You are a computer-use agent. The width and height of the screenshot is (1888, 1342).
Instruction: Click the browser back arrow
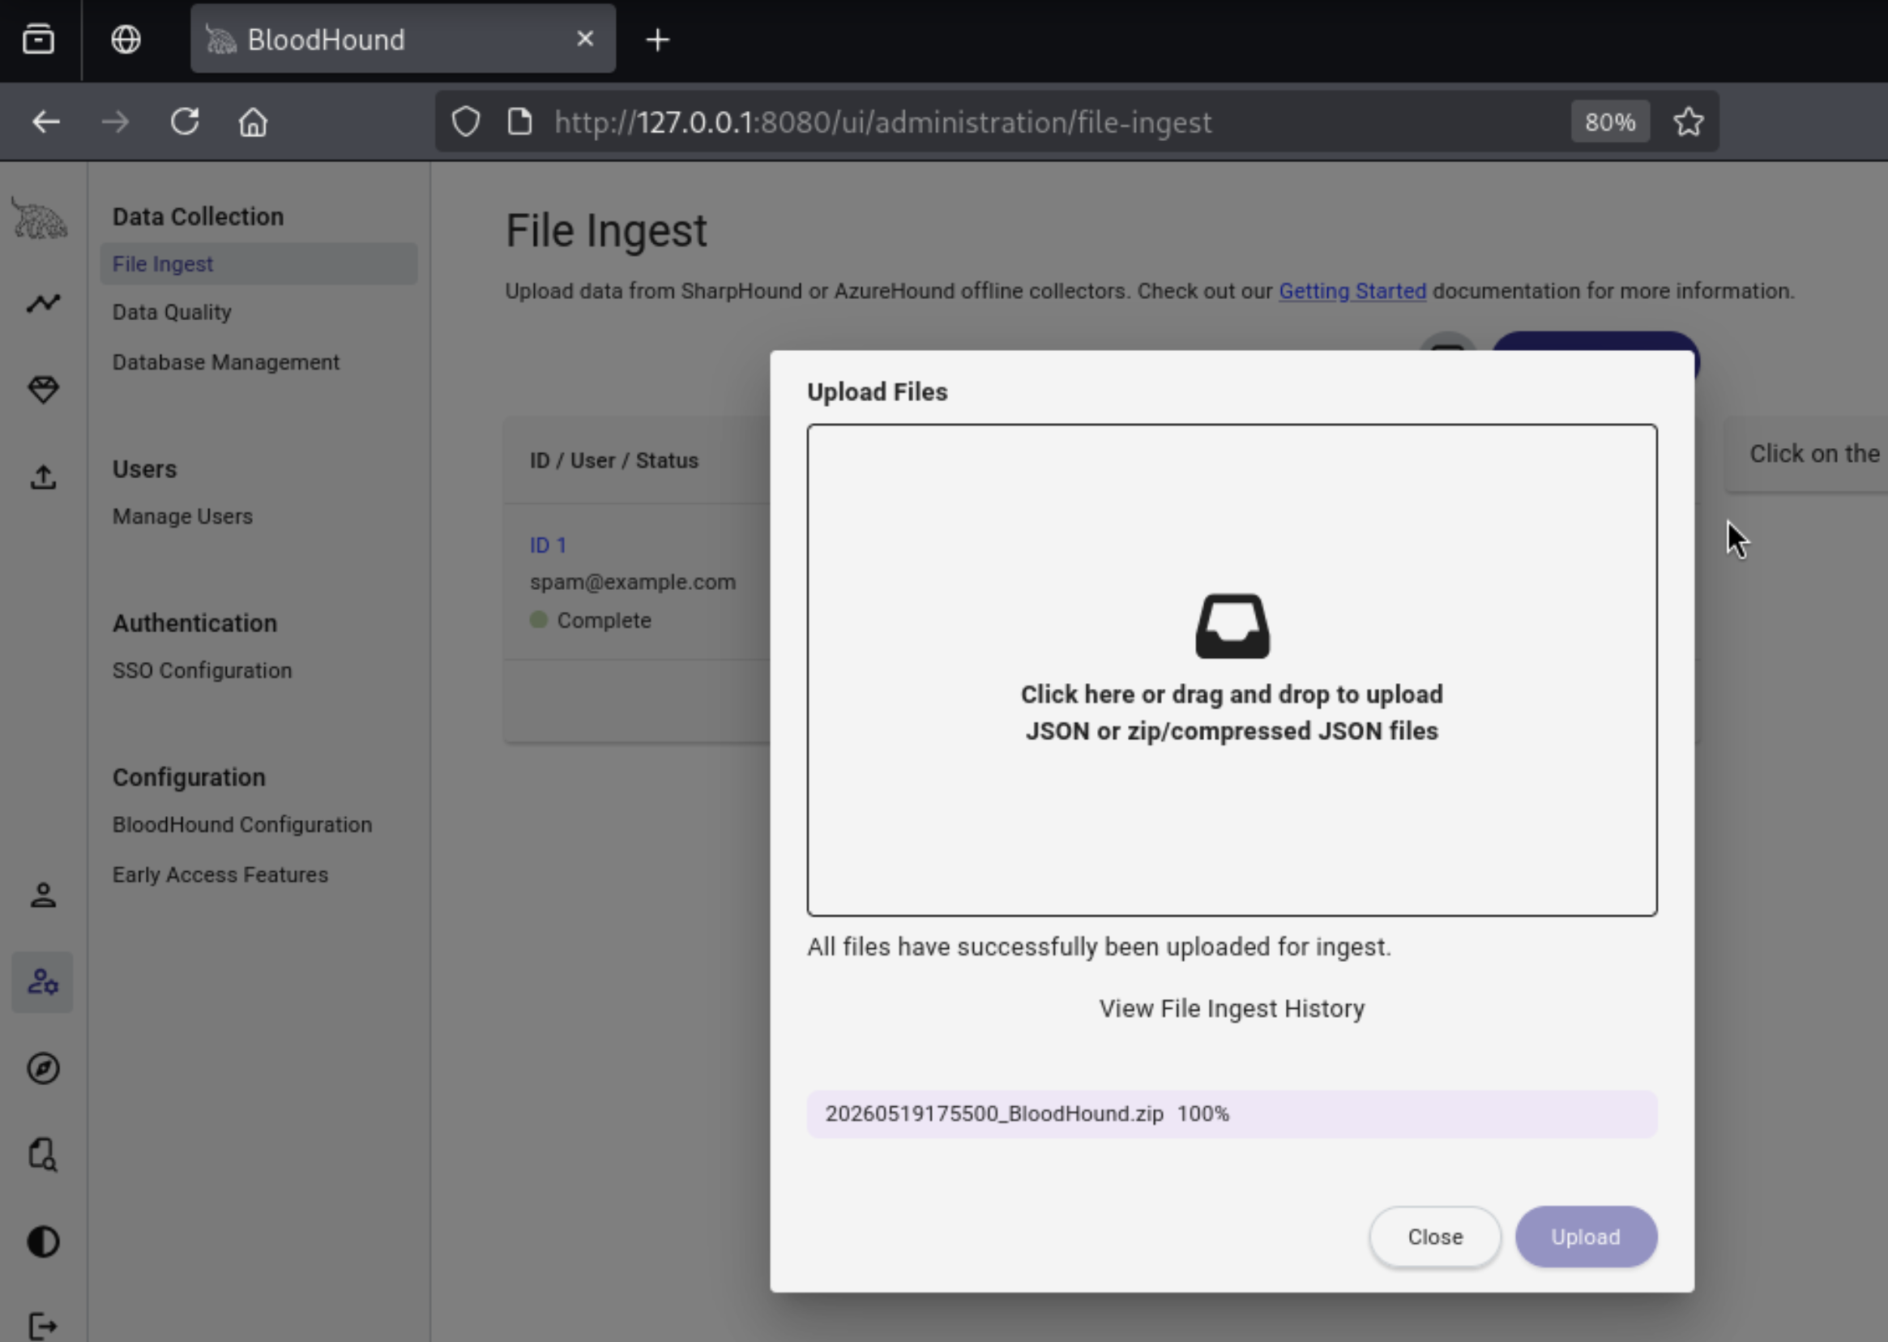coord(46,122)
